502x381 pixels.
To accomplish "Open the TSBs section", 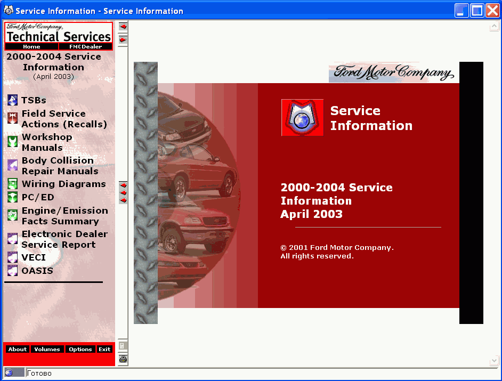I will pos(34,100).
